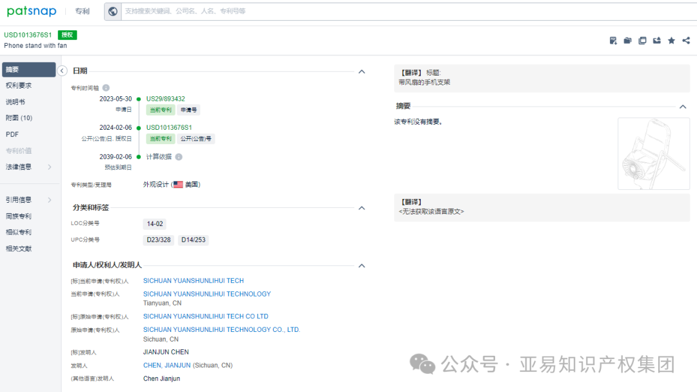This screenshot has width=697, height=392.
Task: Click the info icon next to 计算依据
Action: (179, 157)
